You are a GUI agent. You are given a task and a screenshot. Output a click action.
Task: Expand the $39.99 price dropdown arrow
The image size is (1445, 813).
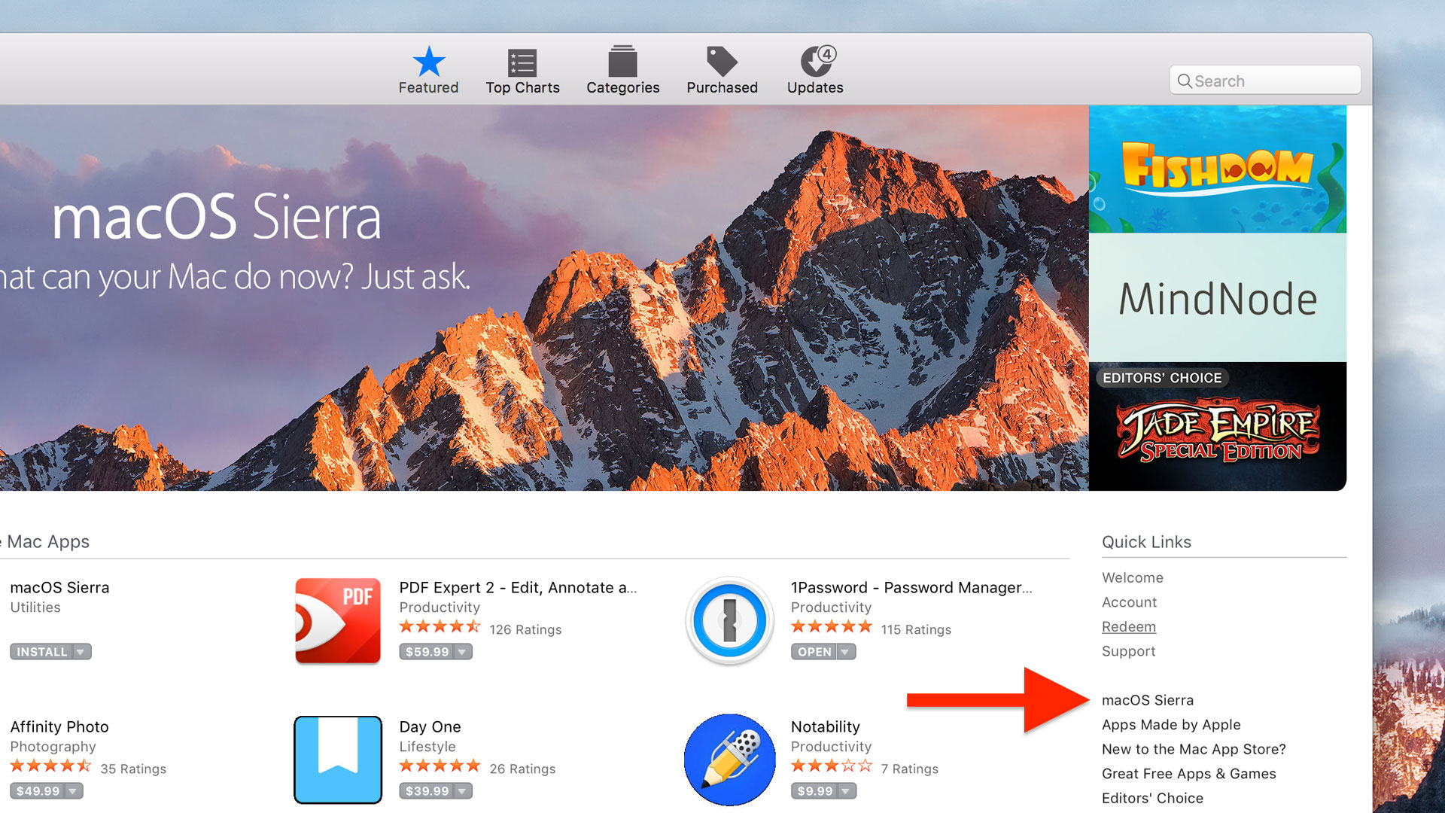(x=462, y=791)
